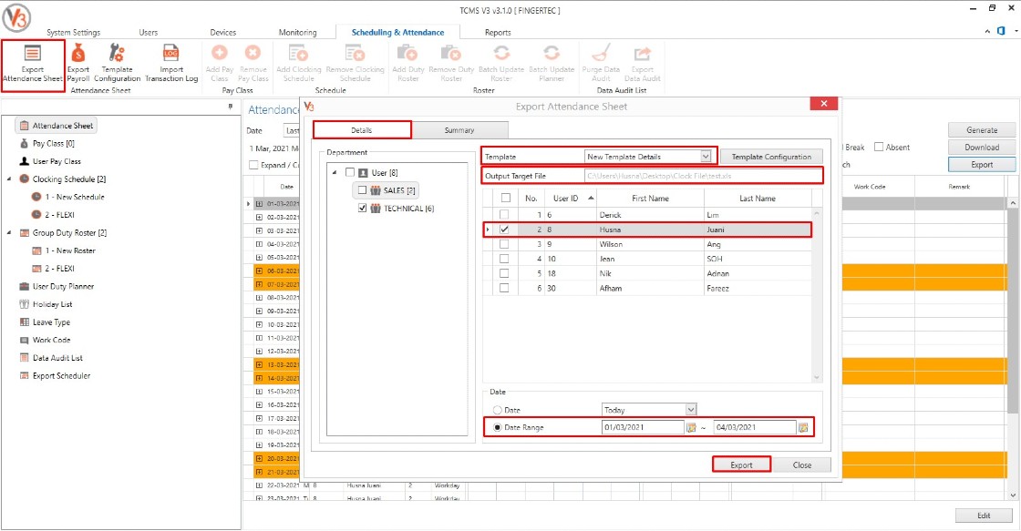Click Generate button in background window
Image resolution: width=1021 pixels, height=531 pixels.
[x=981, y=130]
